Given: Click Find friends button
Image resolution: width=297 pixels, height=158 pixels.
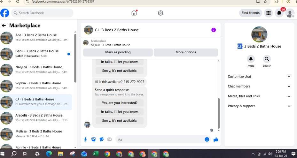Looking at the screenshot, I should click(x=251, y=13).
